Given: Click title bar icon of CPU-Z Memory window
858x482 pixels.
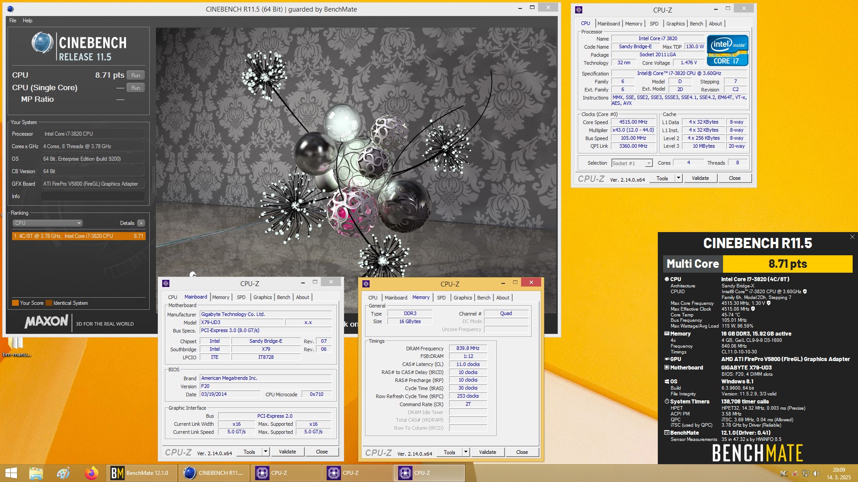Looking at the screenshot, I should 366,284.
